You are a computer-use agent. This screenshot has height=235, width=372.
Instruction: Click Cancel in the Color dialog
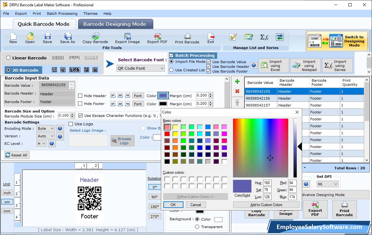[196, 205]
